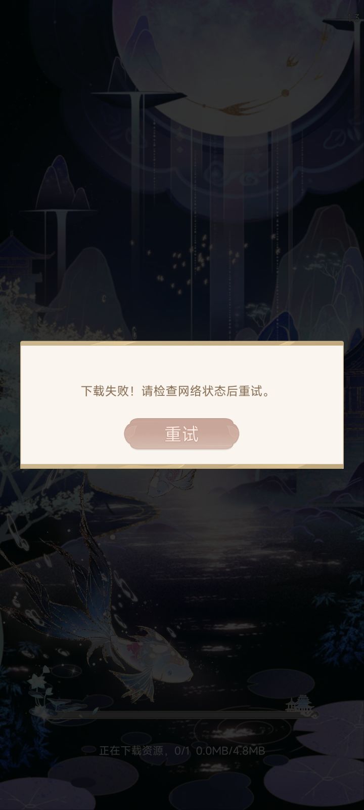The height and width of the screenshot is (810, 364).
Task: Click the number 13 at top corner
Action: [353, 19]
